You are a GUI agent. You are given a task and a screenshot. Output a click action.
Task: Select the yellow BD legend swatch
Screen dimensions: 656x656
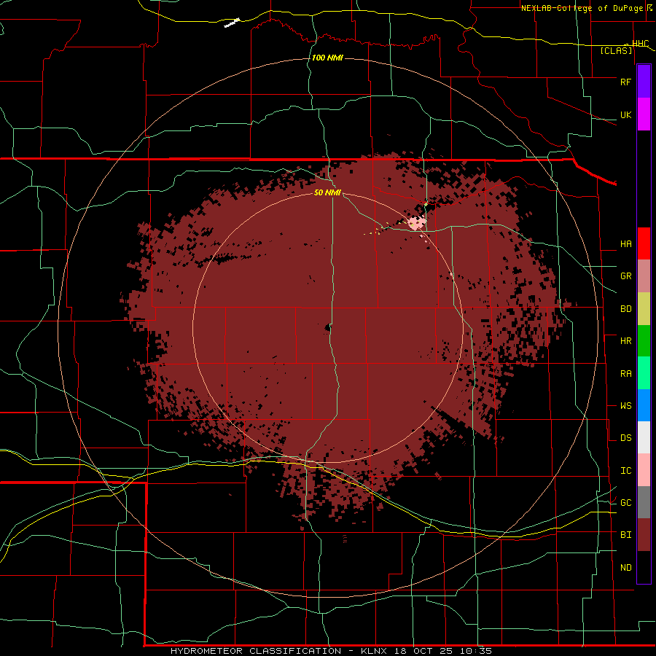[x=644, y=309]
